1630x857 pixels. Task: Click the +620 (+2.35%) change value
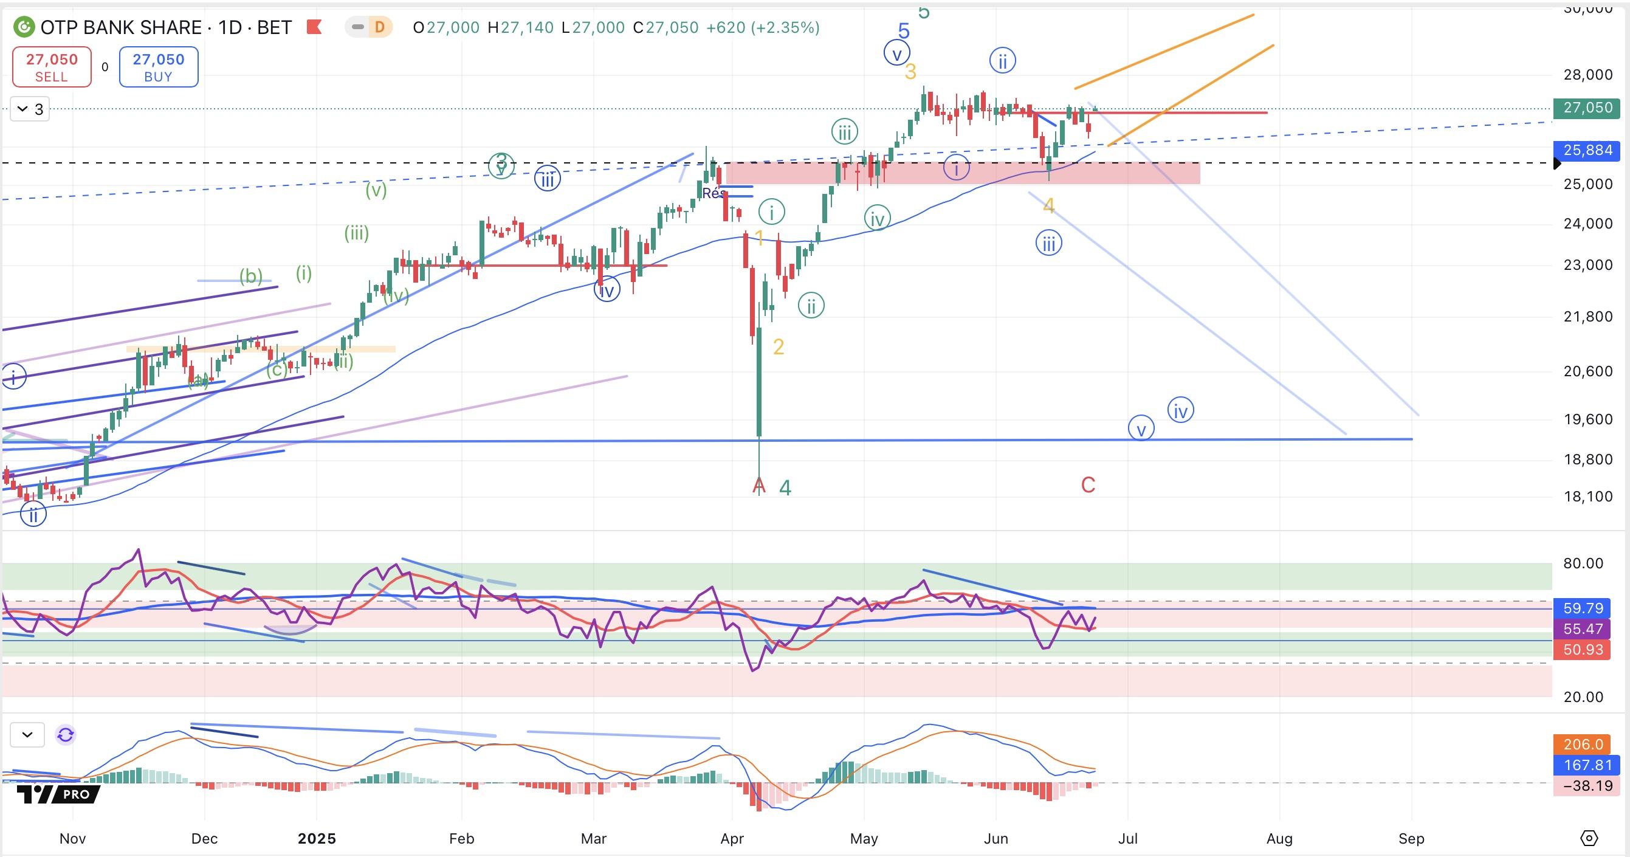763,27
